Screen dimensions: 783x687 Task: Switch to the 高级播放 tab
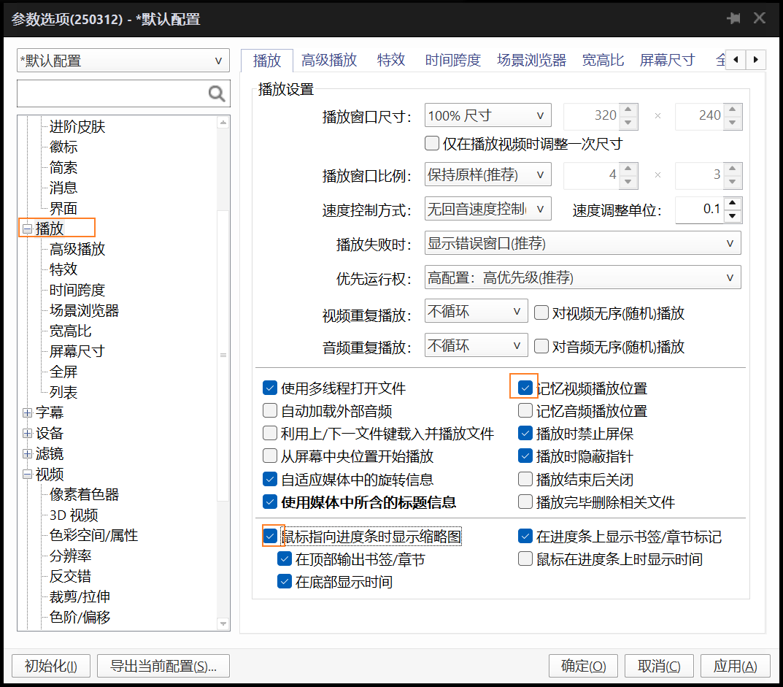[x=329, y=61]
